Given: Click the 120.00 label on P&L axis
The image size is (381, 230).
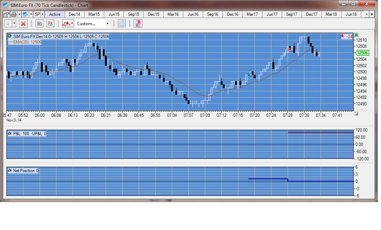Looking at the screenshot, I should point(361,130).
